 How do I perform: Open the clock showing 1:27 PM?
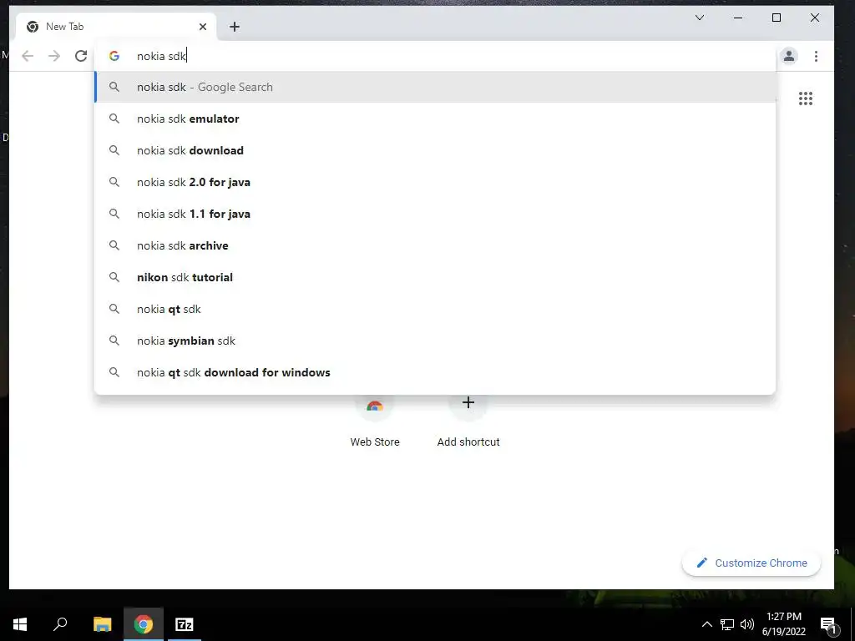pyautogui.click(x=783, y=624)
